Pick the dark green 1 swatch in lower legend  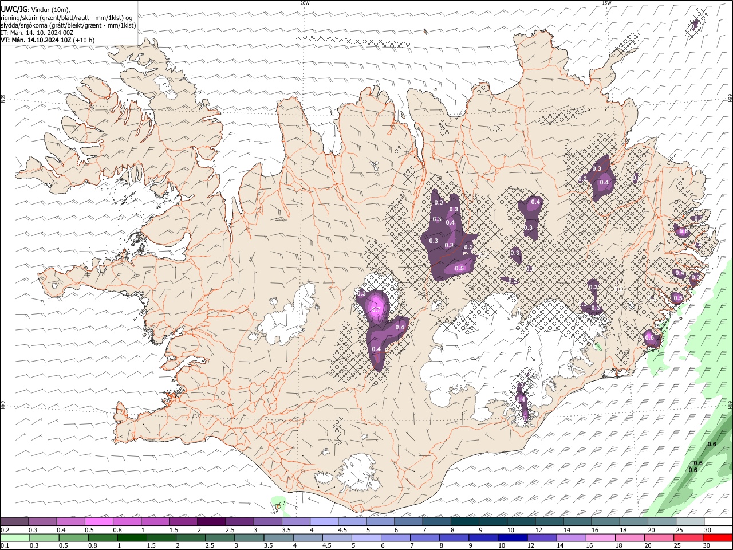pyautogui.click(x=132, y=538)
